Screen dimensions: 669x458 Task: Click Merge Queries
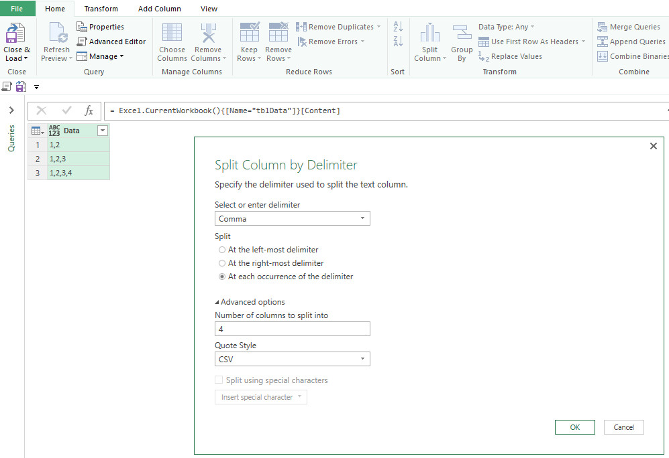[x=629, y=27]
